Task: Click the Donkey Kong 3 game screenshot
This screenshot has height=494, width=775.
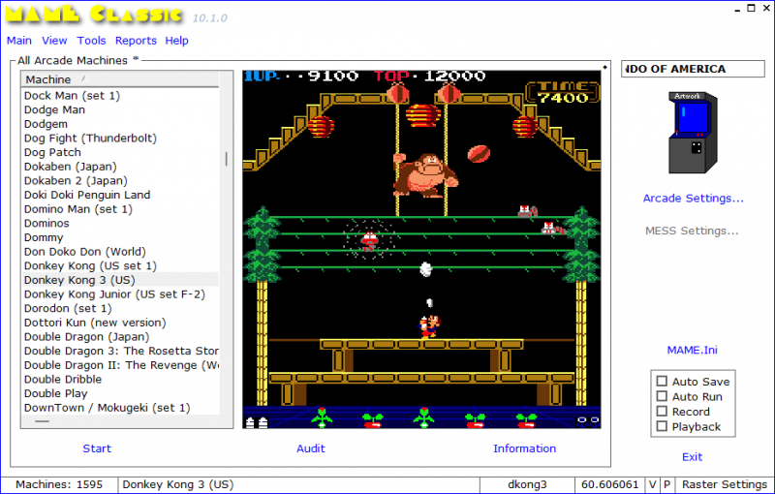Action: [x=421, y=250]
